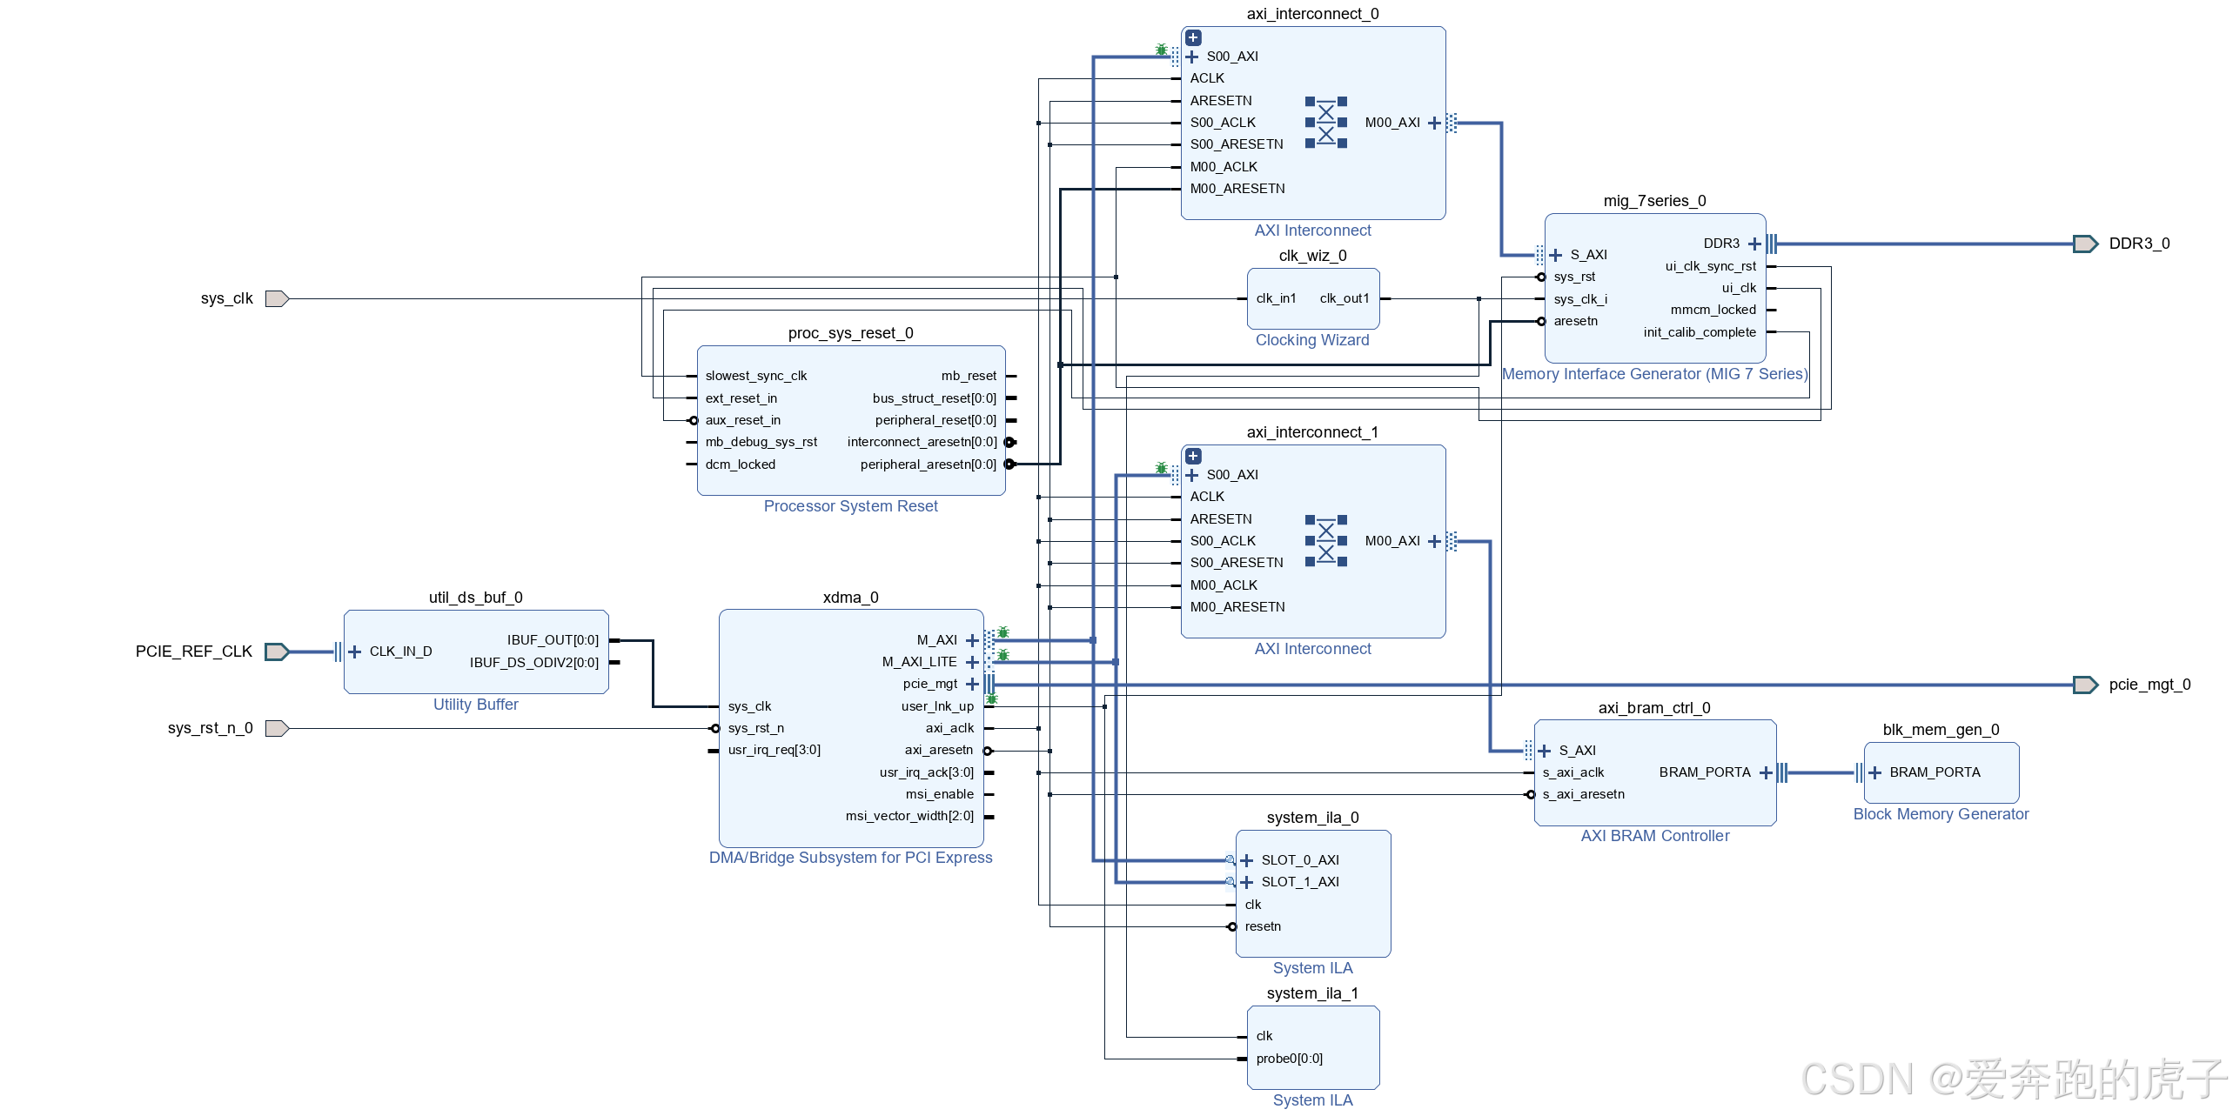Screen dimensions: 2233x1116
Task: Expand BRAM_PORTA interface on axi_bram_ctrl_0
Action: (x=1766, y=773)
